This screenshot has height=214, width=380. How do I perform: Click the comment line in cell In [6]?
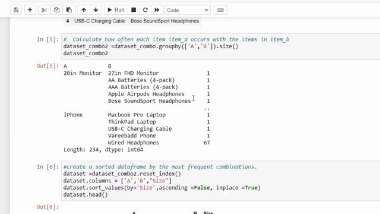coord(160,167)
